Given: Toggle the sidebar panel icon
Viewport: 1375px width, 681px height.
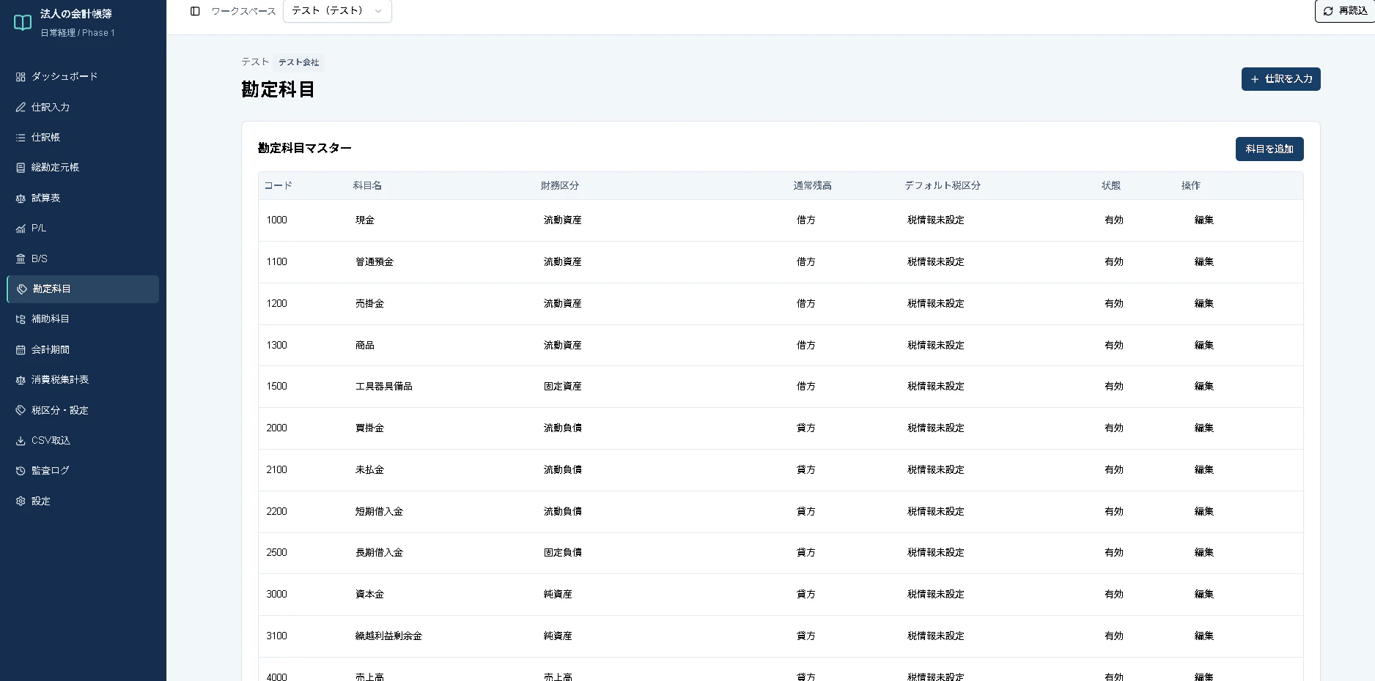Looking at the screenshot, I should click(x=195, y=11).
